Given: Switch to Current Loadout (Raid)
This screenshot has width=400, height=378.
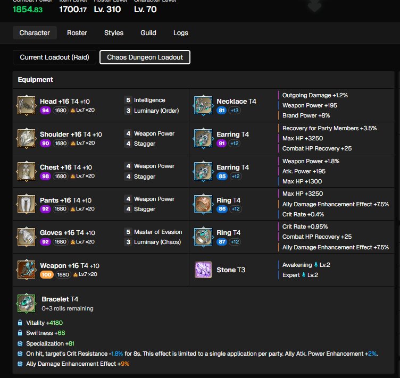Looking at the screenshot, I should tap(54, 57).
